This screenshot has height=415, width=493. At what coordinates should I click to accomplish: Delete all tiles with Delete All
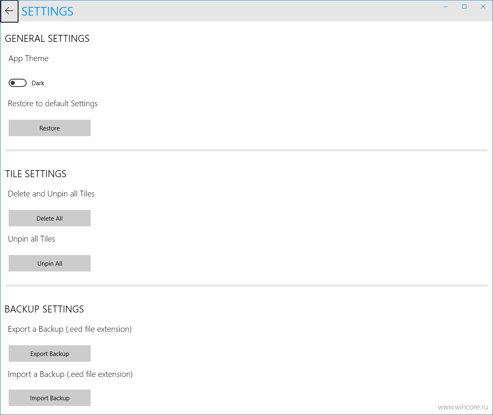(50, 218)
